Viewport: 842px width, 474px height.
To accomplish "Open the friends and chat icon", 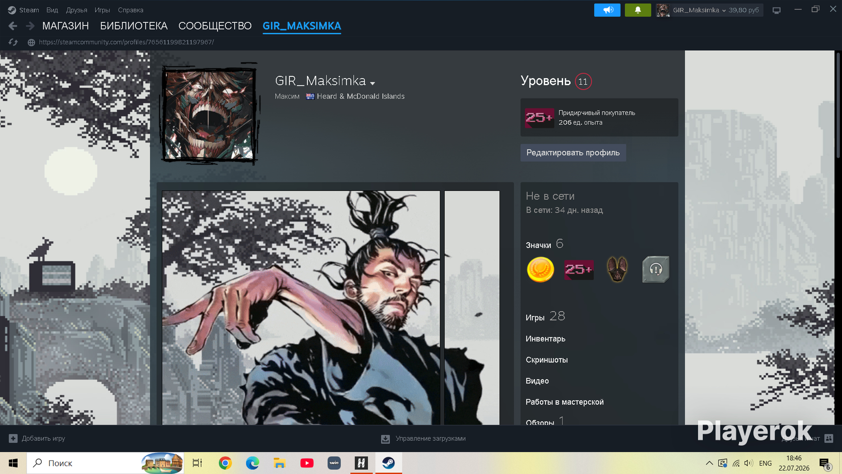I will [829, 438].
